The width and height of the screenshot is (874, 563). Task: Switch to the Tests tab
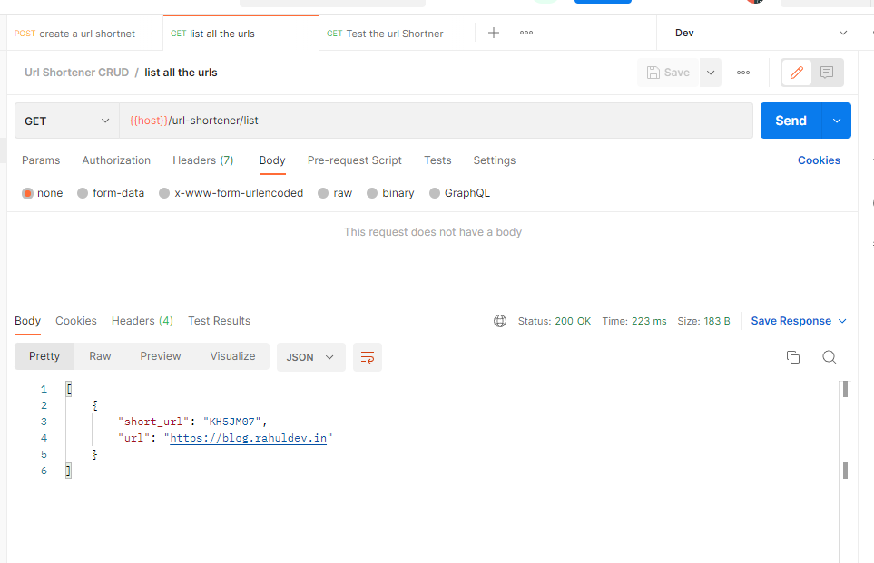[437, 160]
